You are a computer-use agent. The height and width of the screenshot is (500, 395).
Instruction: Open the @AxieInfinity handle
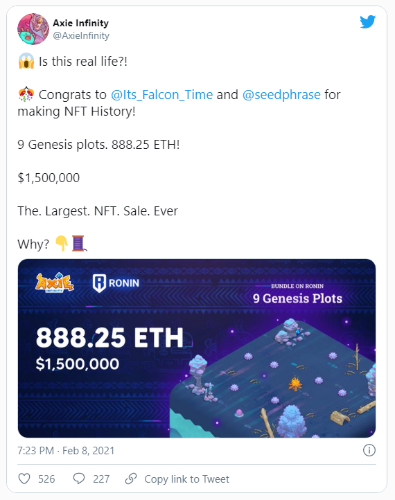[81, 35]
